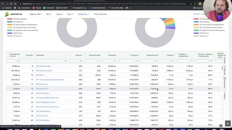Viewport: 232px width, 130px height.
Task: Click inside the Продавец filter text field
Action: tap(49, 61)
